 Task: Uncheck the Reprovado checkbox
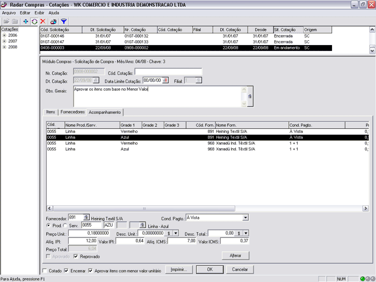pyautogui.click(x=76, y=256)
